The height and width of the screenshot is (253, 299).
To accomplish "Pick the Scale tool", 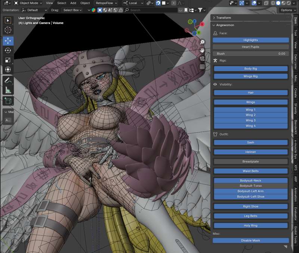I will tap(8, 60).
